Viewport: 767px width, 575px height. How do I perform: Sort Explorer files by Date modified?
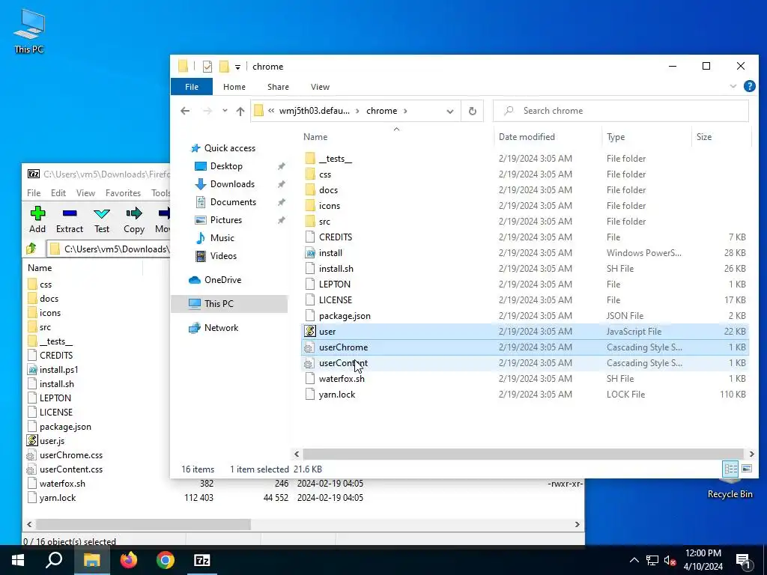point(548,137)
